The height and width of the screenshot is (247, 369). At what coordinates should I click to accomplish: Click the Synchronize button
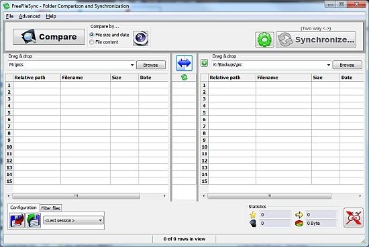tap(316, 39)
